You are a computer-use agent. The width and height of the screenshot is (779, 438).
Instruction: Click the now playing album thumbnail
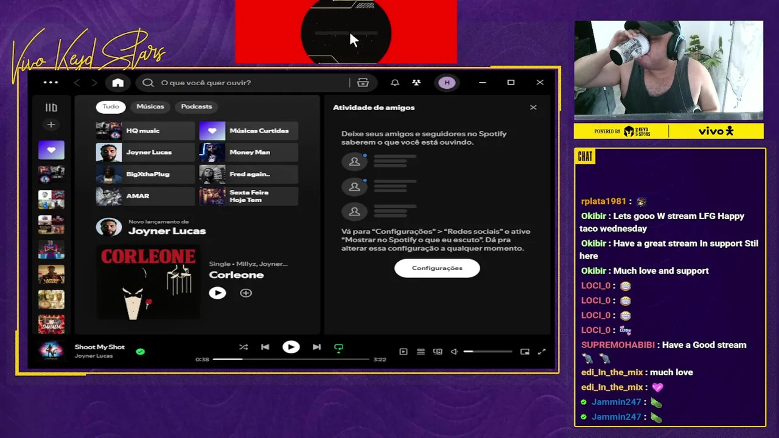point(51,351)
